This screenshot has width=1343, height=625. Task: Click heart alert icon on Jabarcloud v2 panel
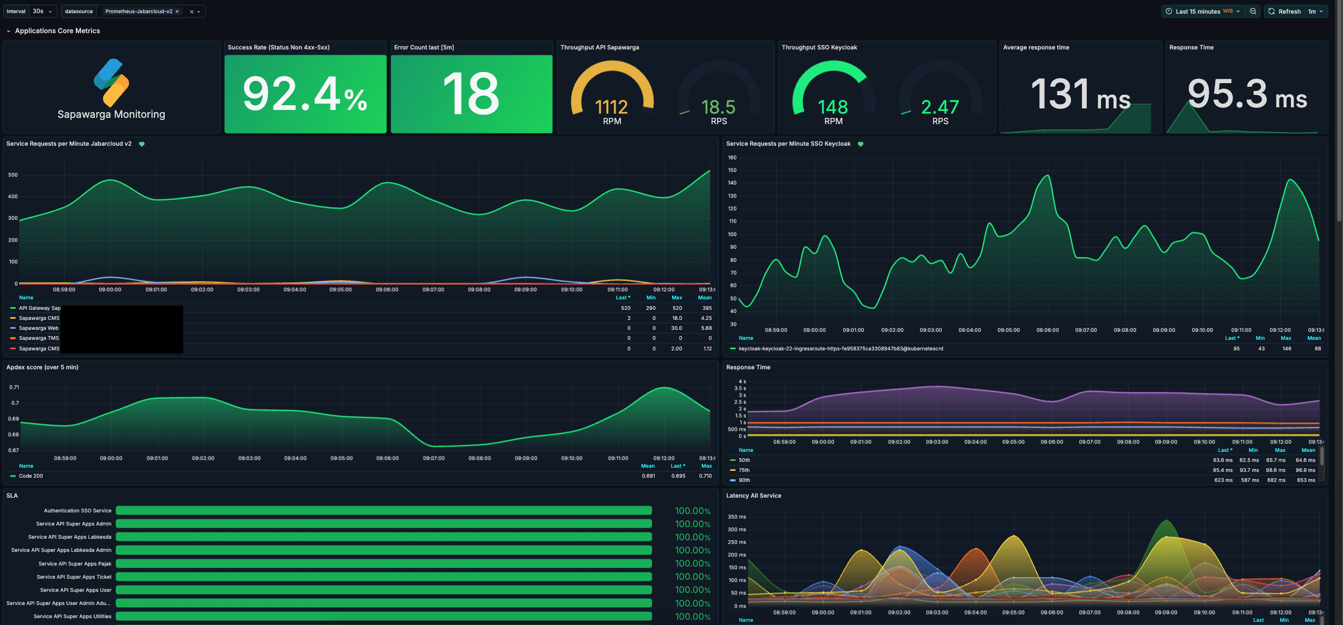(x=142, y=144)
